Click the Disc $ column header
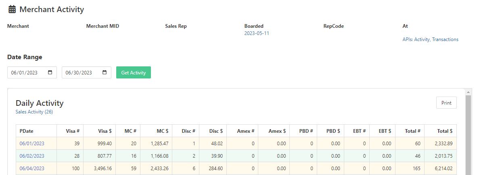The width and height of the screenshot is (477, 175). 213,131
